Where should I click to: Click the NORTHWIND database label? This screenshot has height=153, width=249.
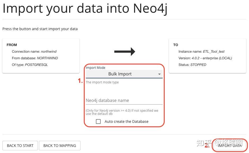click(x=48, y=58)
